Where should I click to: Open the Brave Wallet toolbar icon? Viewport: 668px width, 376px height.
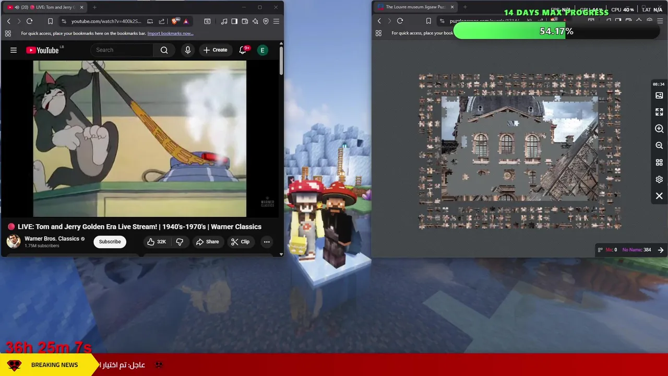click(245, 21)
